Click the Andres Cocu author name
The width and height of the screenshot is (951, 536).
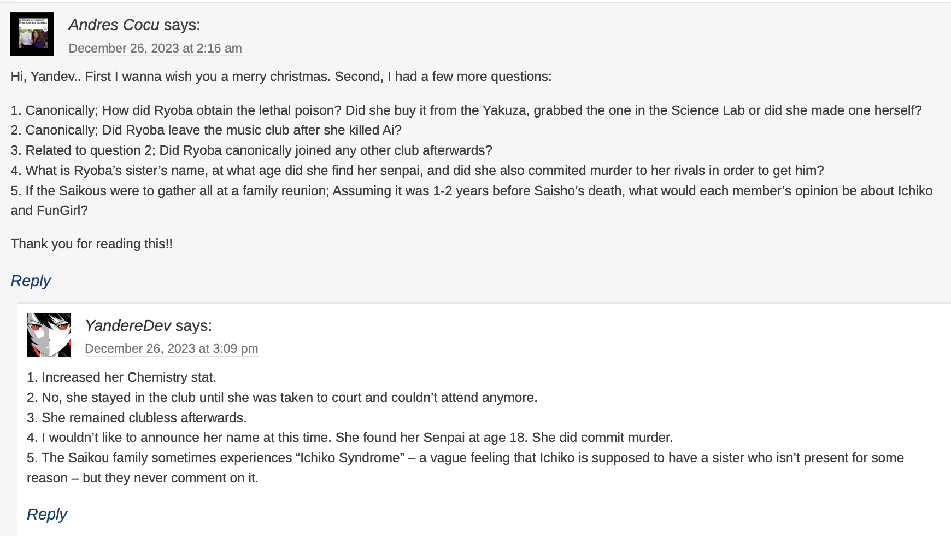coord(114,25)
